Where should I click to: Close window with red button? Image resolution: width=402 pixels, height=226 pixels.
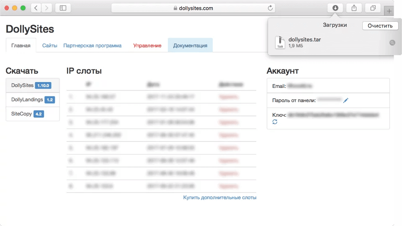coord(7,8)
